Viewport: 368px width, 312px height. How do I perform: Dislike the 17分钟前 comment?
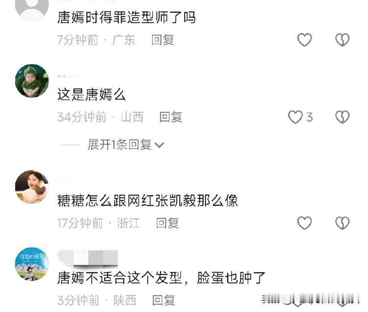[342, 223]
